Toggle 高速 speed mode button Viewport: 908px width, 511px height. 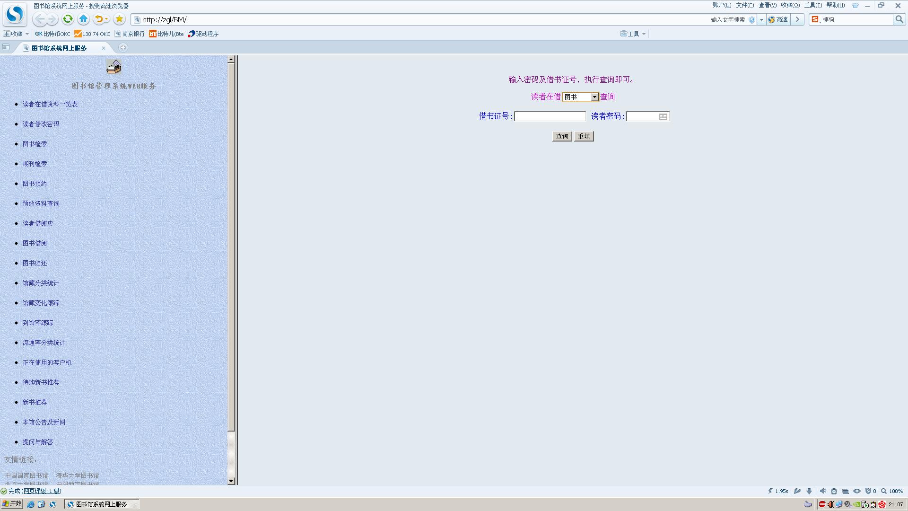tap(778, 19)
